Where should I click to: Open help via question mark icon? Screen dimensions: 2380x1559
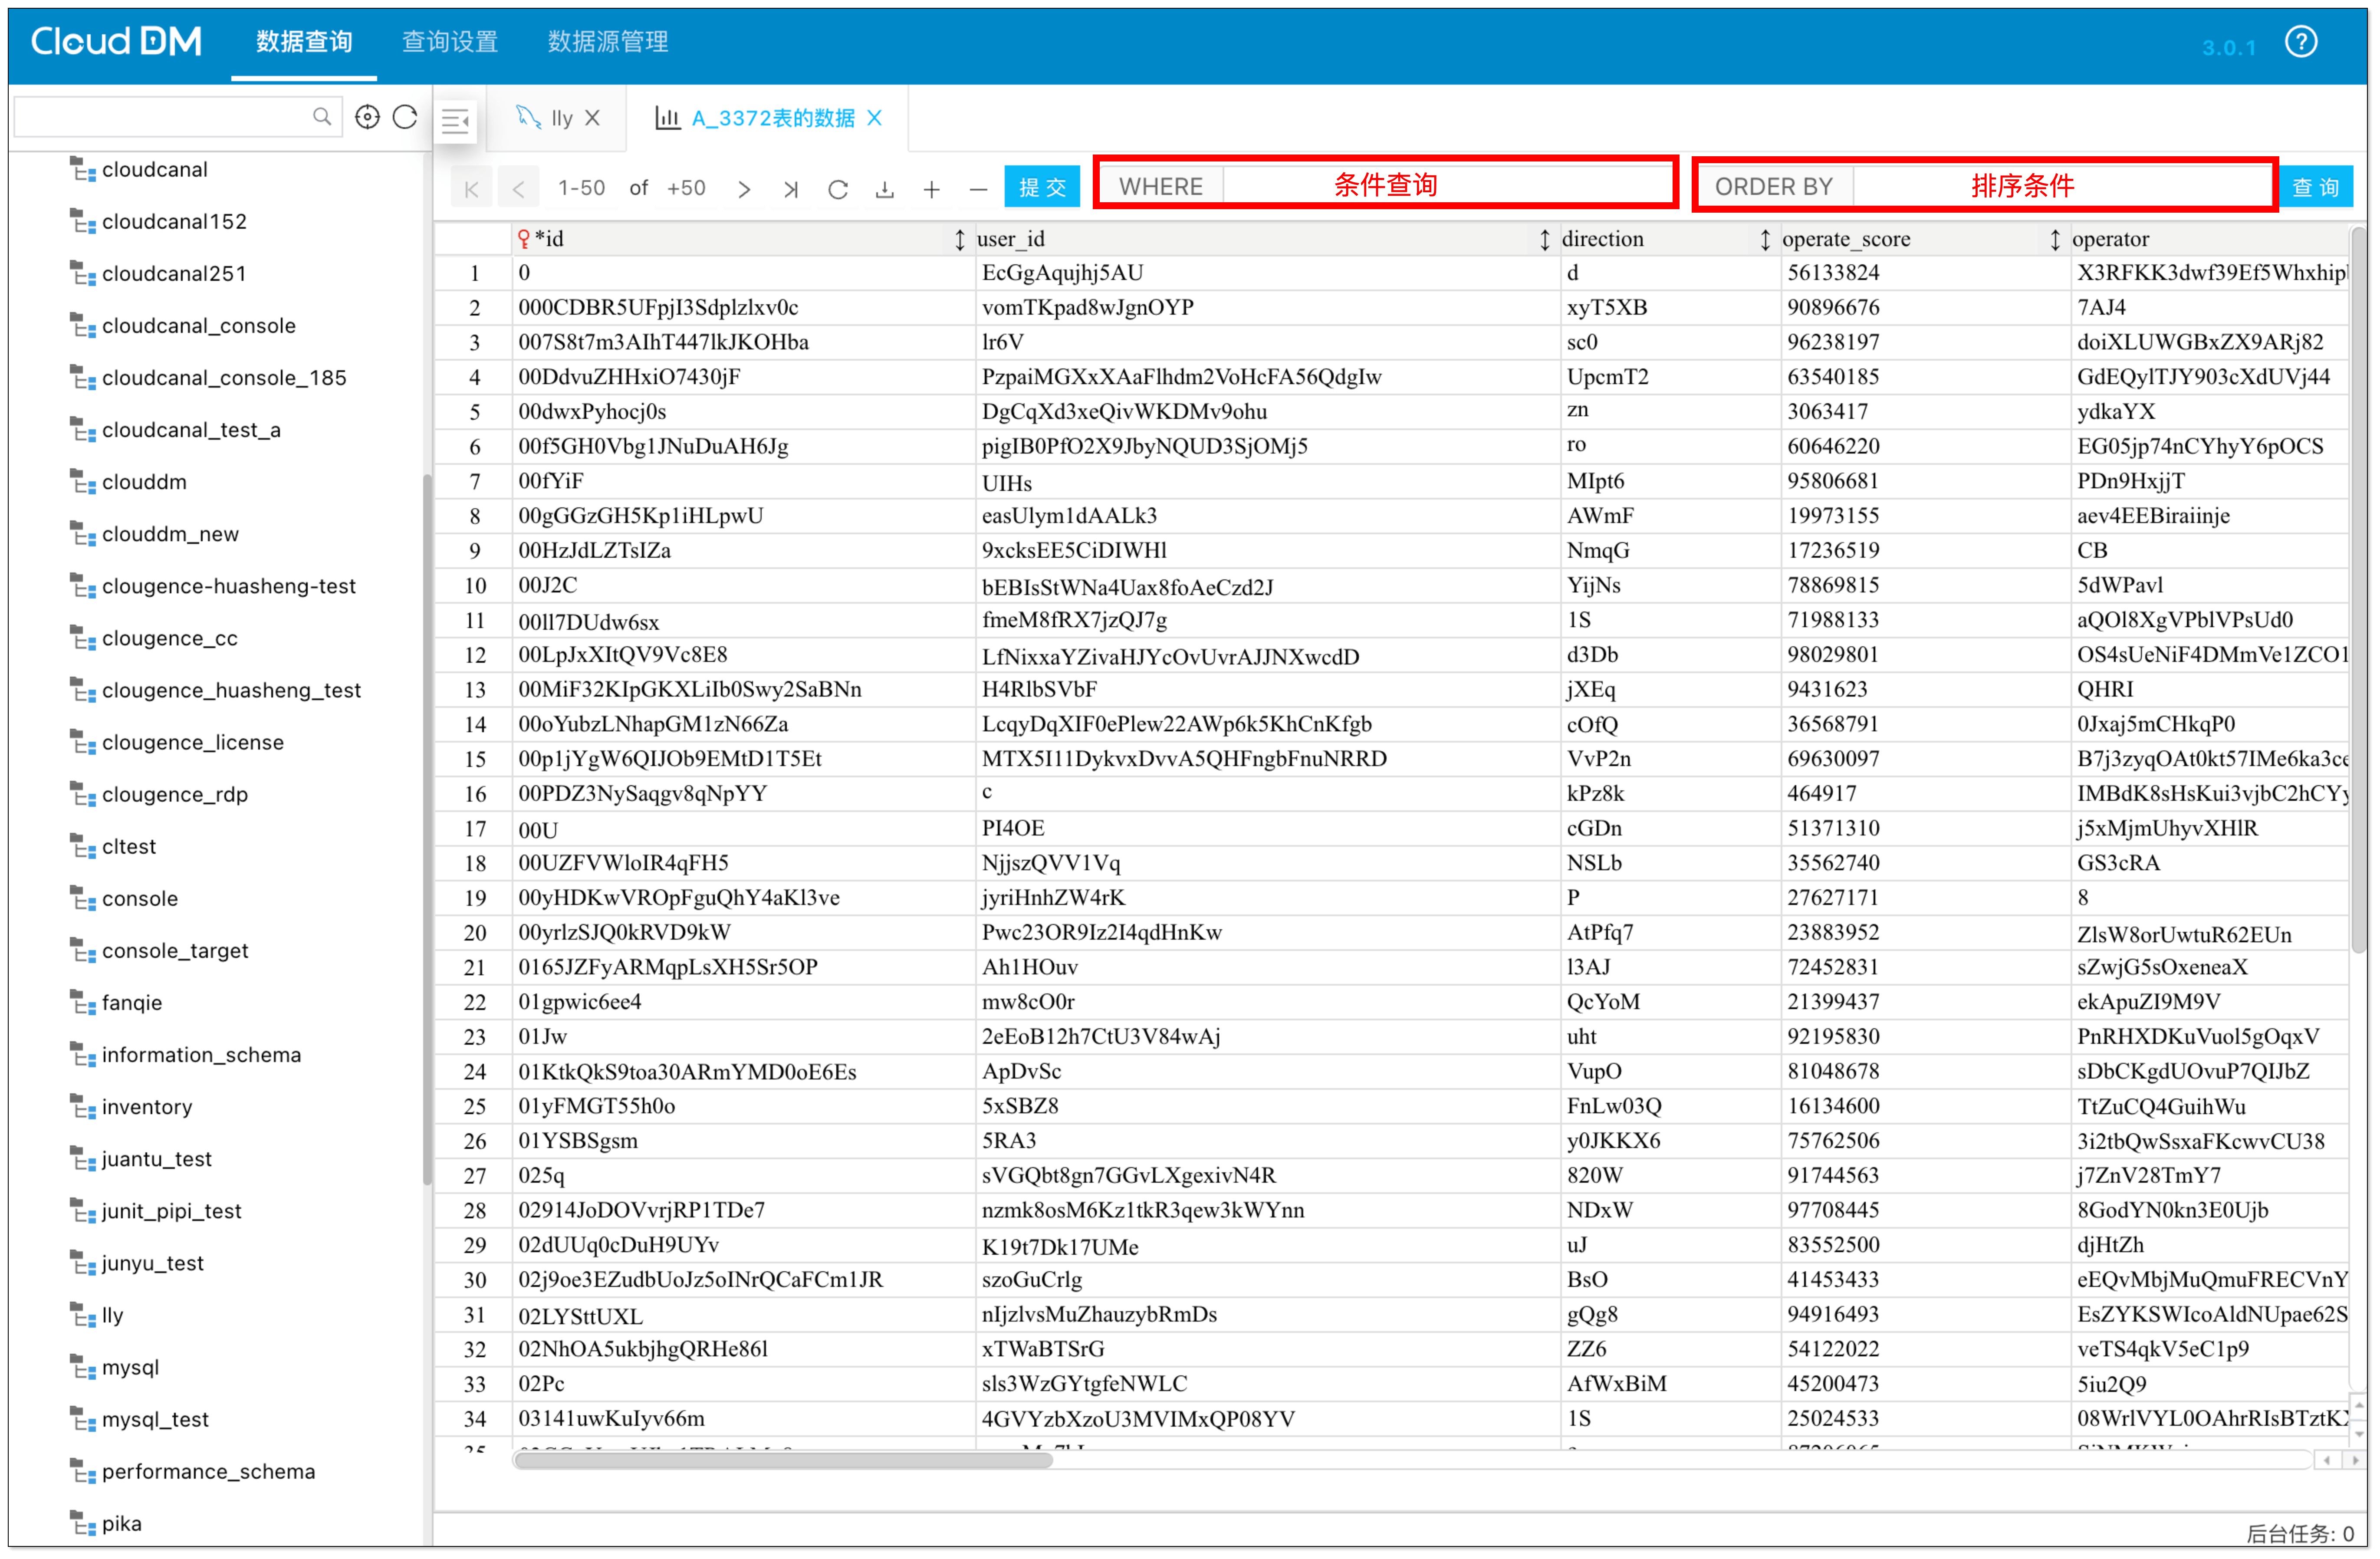(x=2301, y=42)
